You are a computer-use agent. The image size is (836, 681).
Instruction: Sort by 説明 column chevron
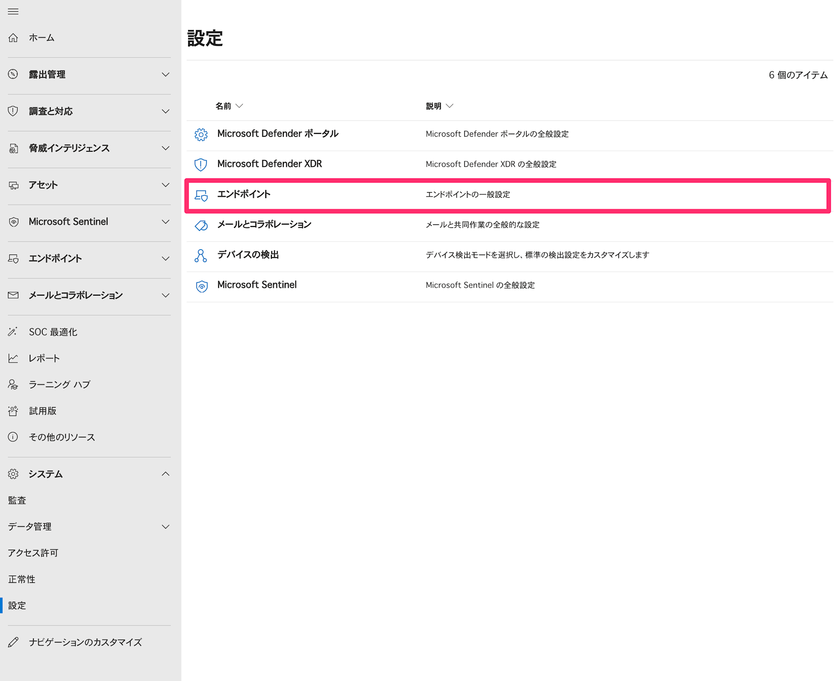449,106
